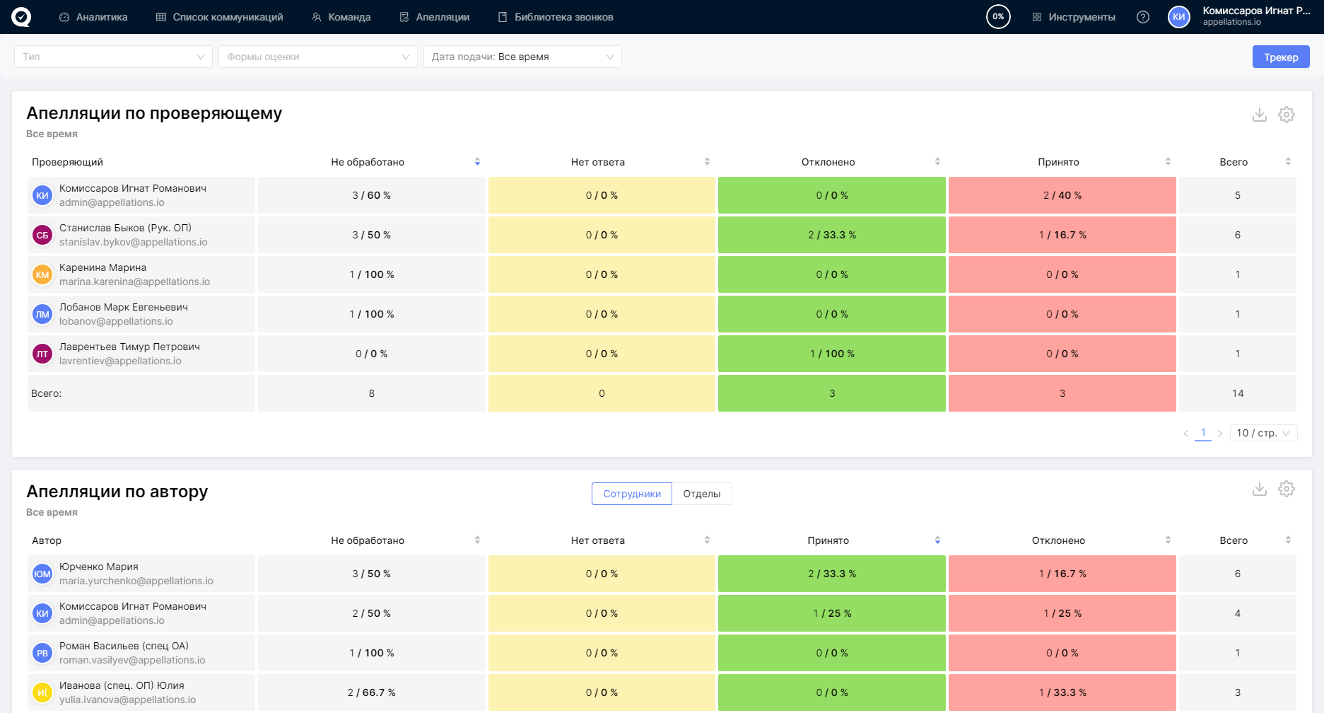Download the appeals by reviewer table
1324x713 pixels.
click(x=1259, y=115)
